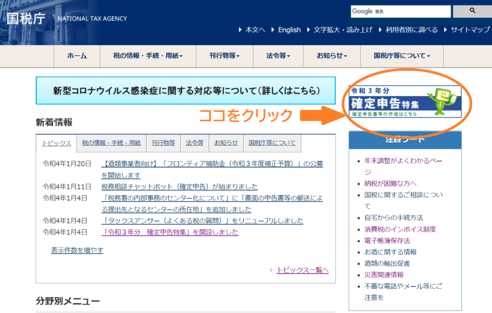Click 文字拡大・読み上げ in header

point(343,30)
